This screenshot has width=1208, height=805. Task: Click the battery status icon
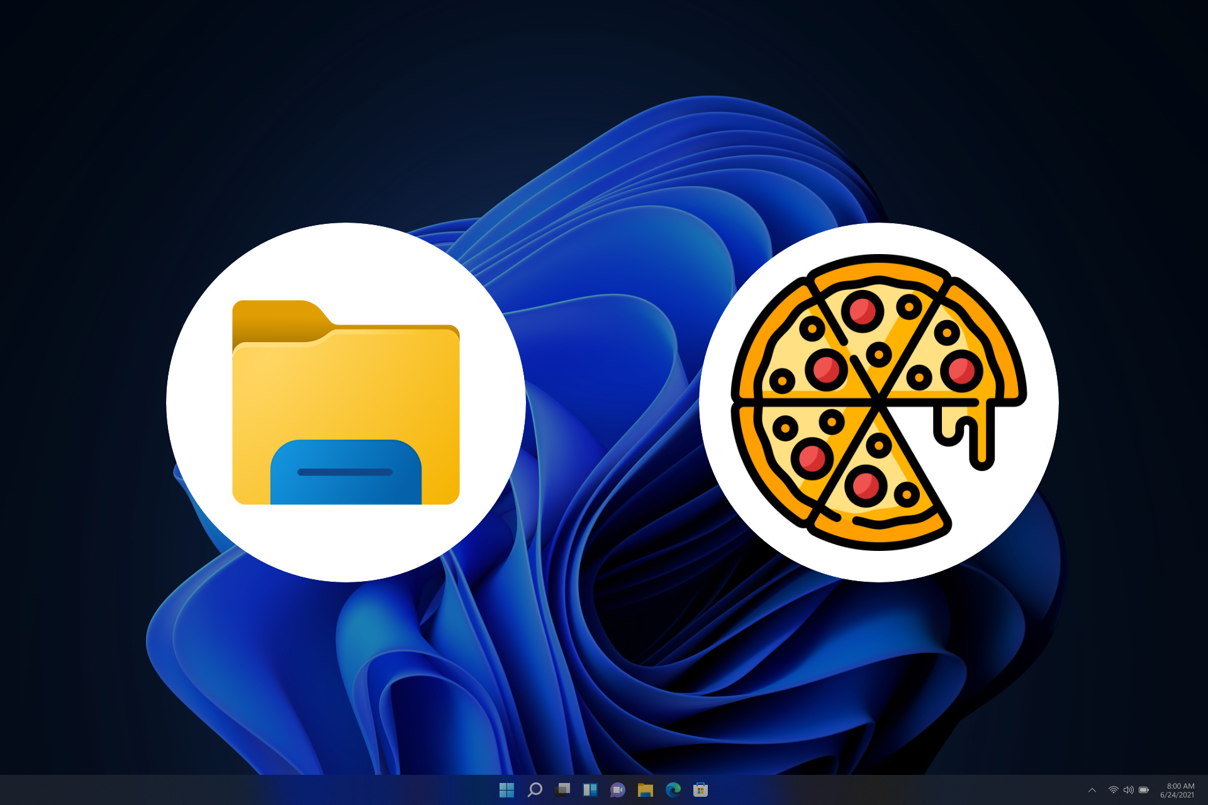(1144, 790)
